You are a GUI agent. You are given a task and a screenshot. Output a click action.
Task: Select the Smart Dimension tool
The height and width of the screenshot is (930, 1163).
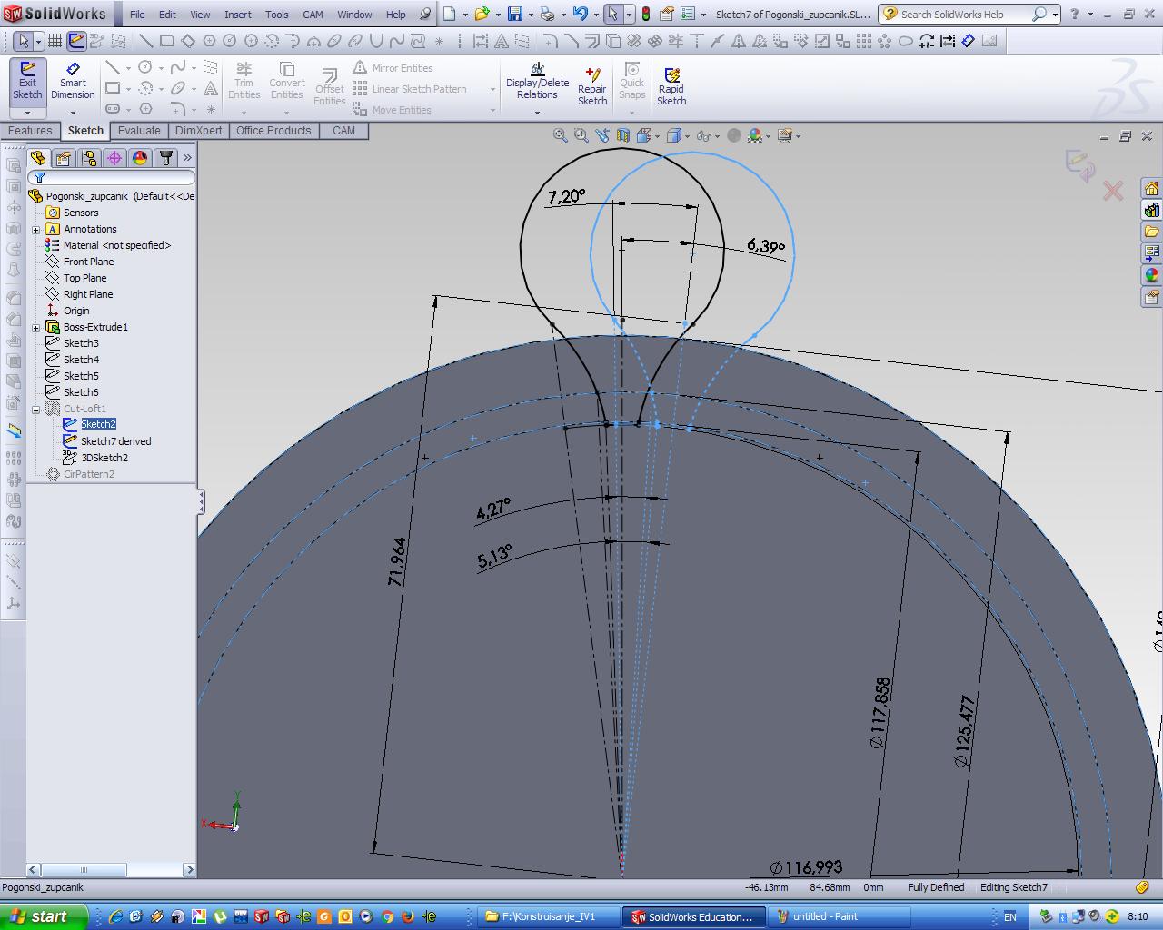(73, 82)
